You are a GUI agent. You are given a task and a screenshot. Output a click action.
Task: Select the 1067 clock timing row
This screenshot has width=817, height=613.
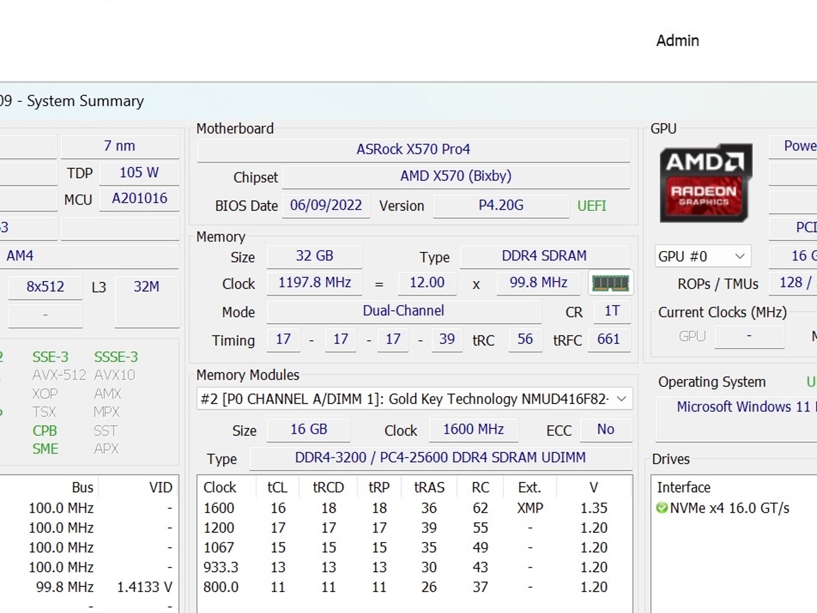[x=414, y=548]
